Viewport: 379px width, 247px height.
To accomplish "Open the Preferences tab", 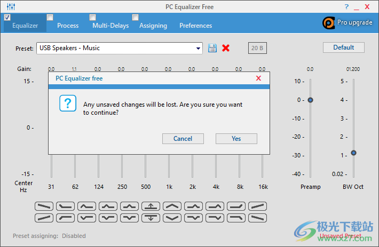I will [x=196, y=26].
